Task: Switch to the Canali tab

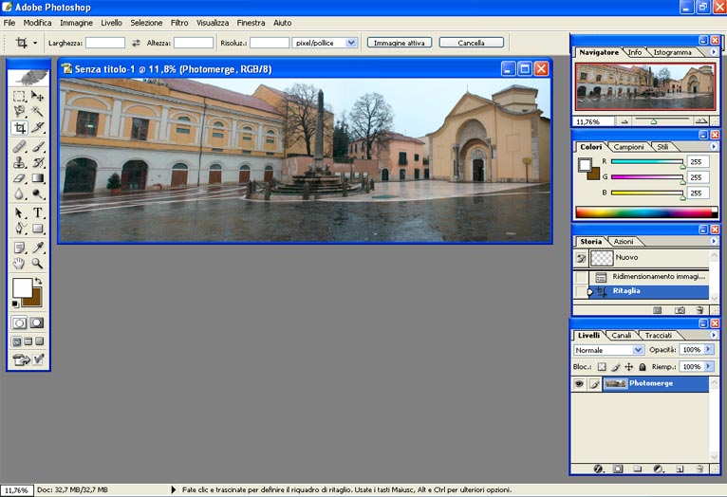Action: [x=621, y=335]
